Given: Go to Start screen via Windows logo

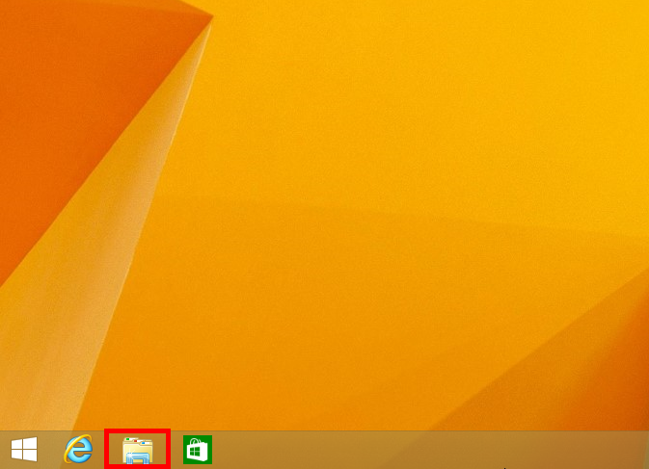Looking at the screenshot, I should pyautogui.click(x=24, y=449).
